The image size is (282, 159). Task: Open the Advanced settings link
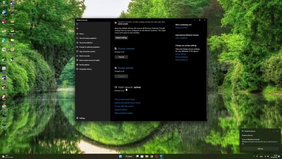(x=121, y=110)
